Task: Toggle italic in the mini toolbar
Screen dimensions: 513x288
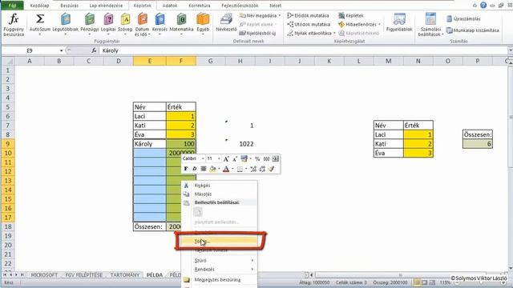Action: pos(194,169)
